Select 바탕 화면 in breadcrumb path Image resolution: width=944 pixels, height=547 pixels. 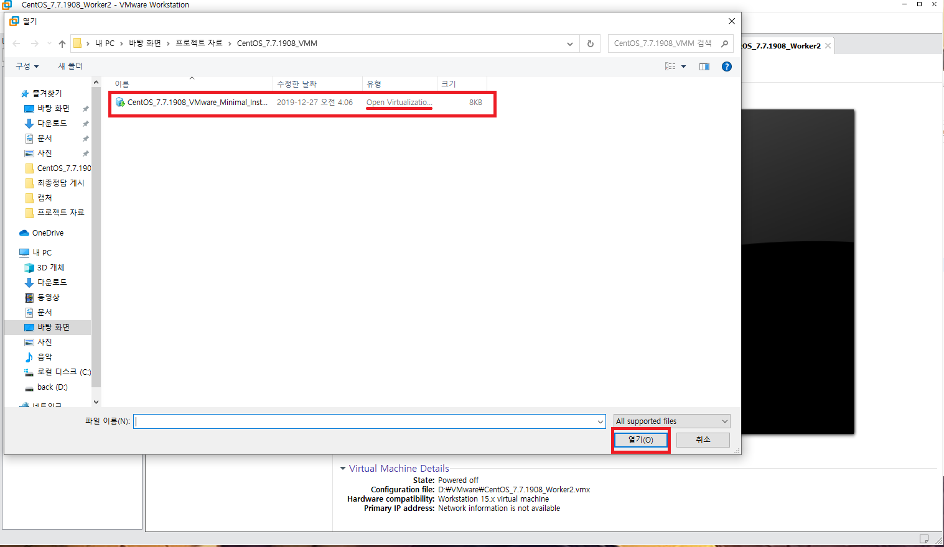click(145, 44)
